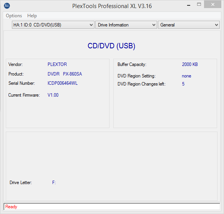224x214 pixels.
Task: Click the Current Firmware: label
Action: (x=24, y=95)
